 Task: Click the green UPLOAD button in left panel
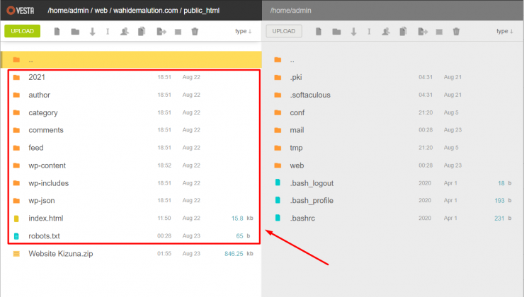coord(23,31)
